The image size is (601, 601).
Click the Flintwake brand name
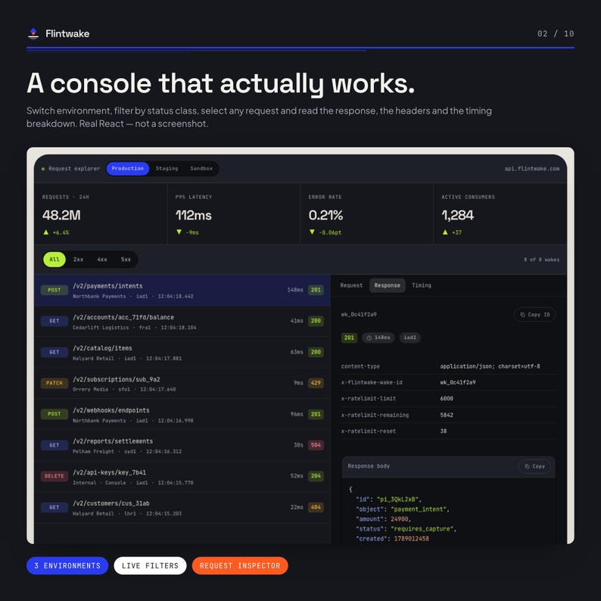click(67, 34)
